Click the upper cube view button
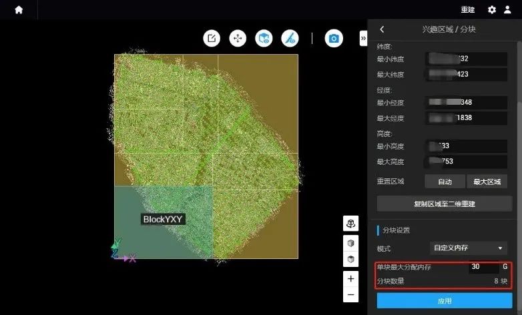Viewport: 522px width, 315px height. pos(351,243)
